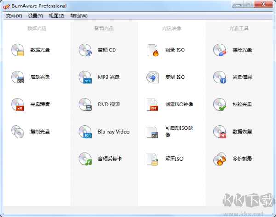Click the 启动光盘 boot disc icon

(17, 77)
